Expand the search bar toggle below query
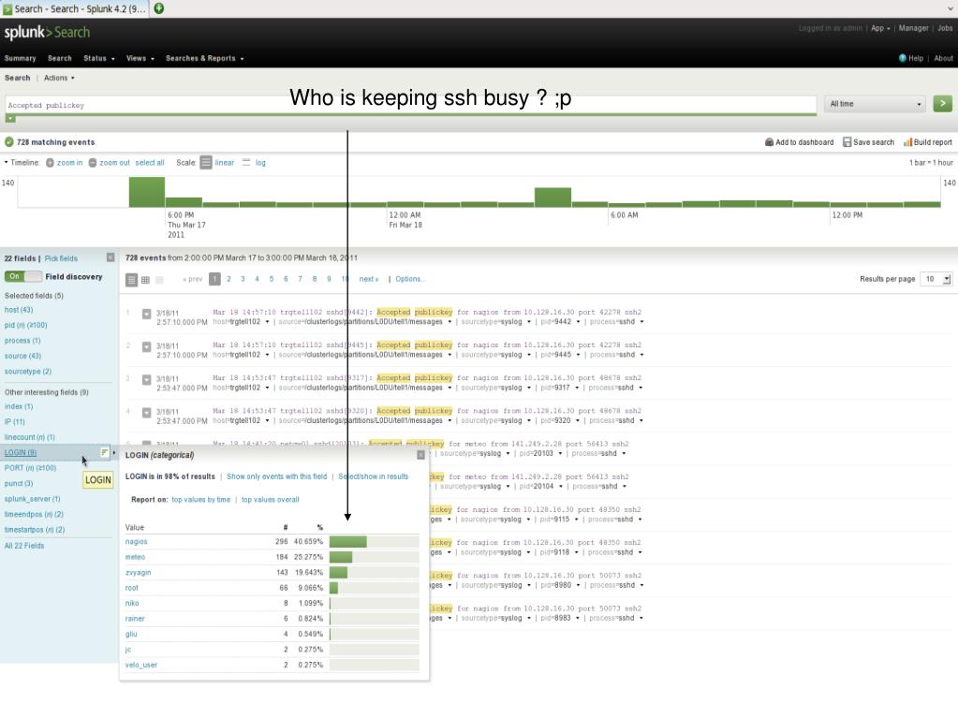958x718 pixels. click(x=10, y=119)
